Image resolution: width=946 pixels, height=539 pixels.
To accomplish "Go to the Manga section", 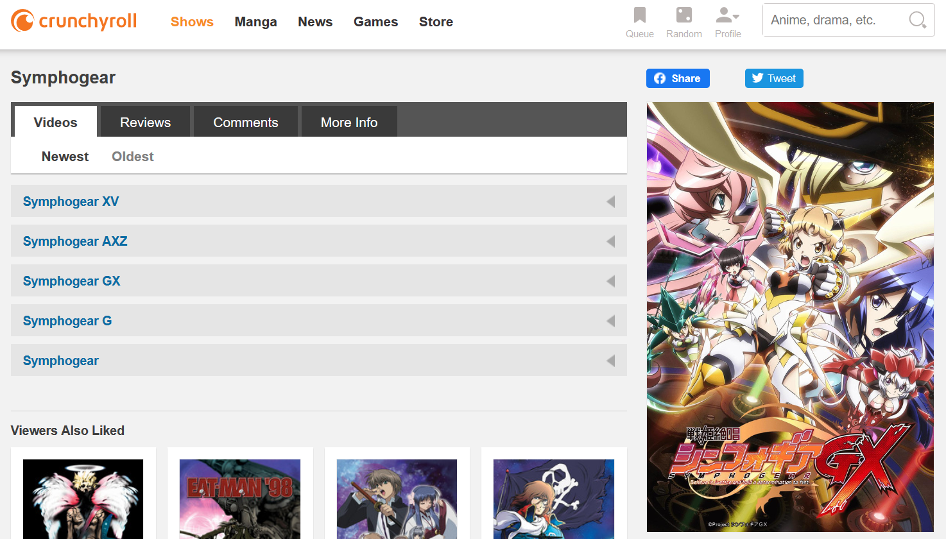I will (256, 22).
